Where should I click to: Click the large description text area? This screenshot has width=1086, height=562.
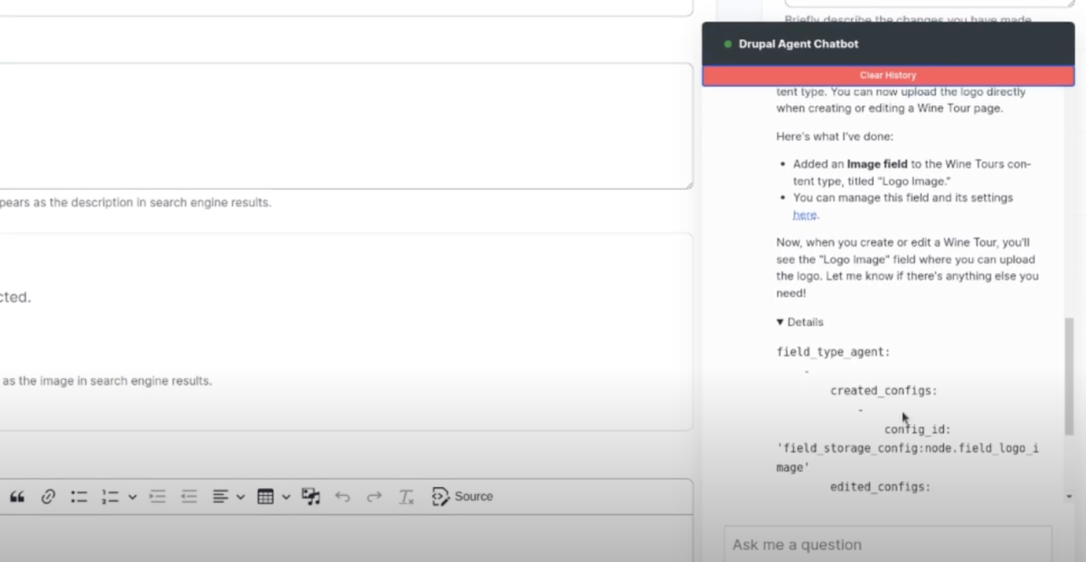(x=346, y=126)
